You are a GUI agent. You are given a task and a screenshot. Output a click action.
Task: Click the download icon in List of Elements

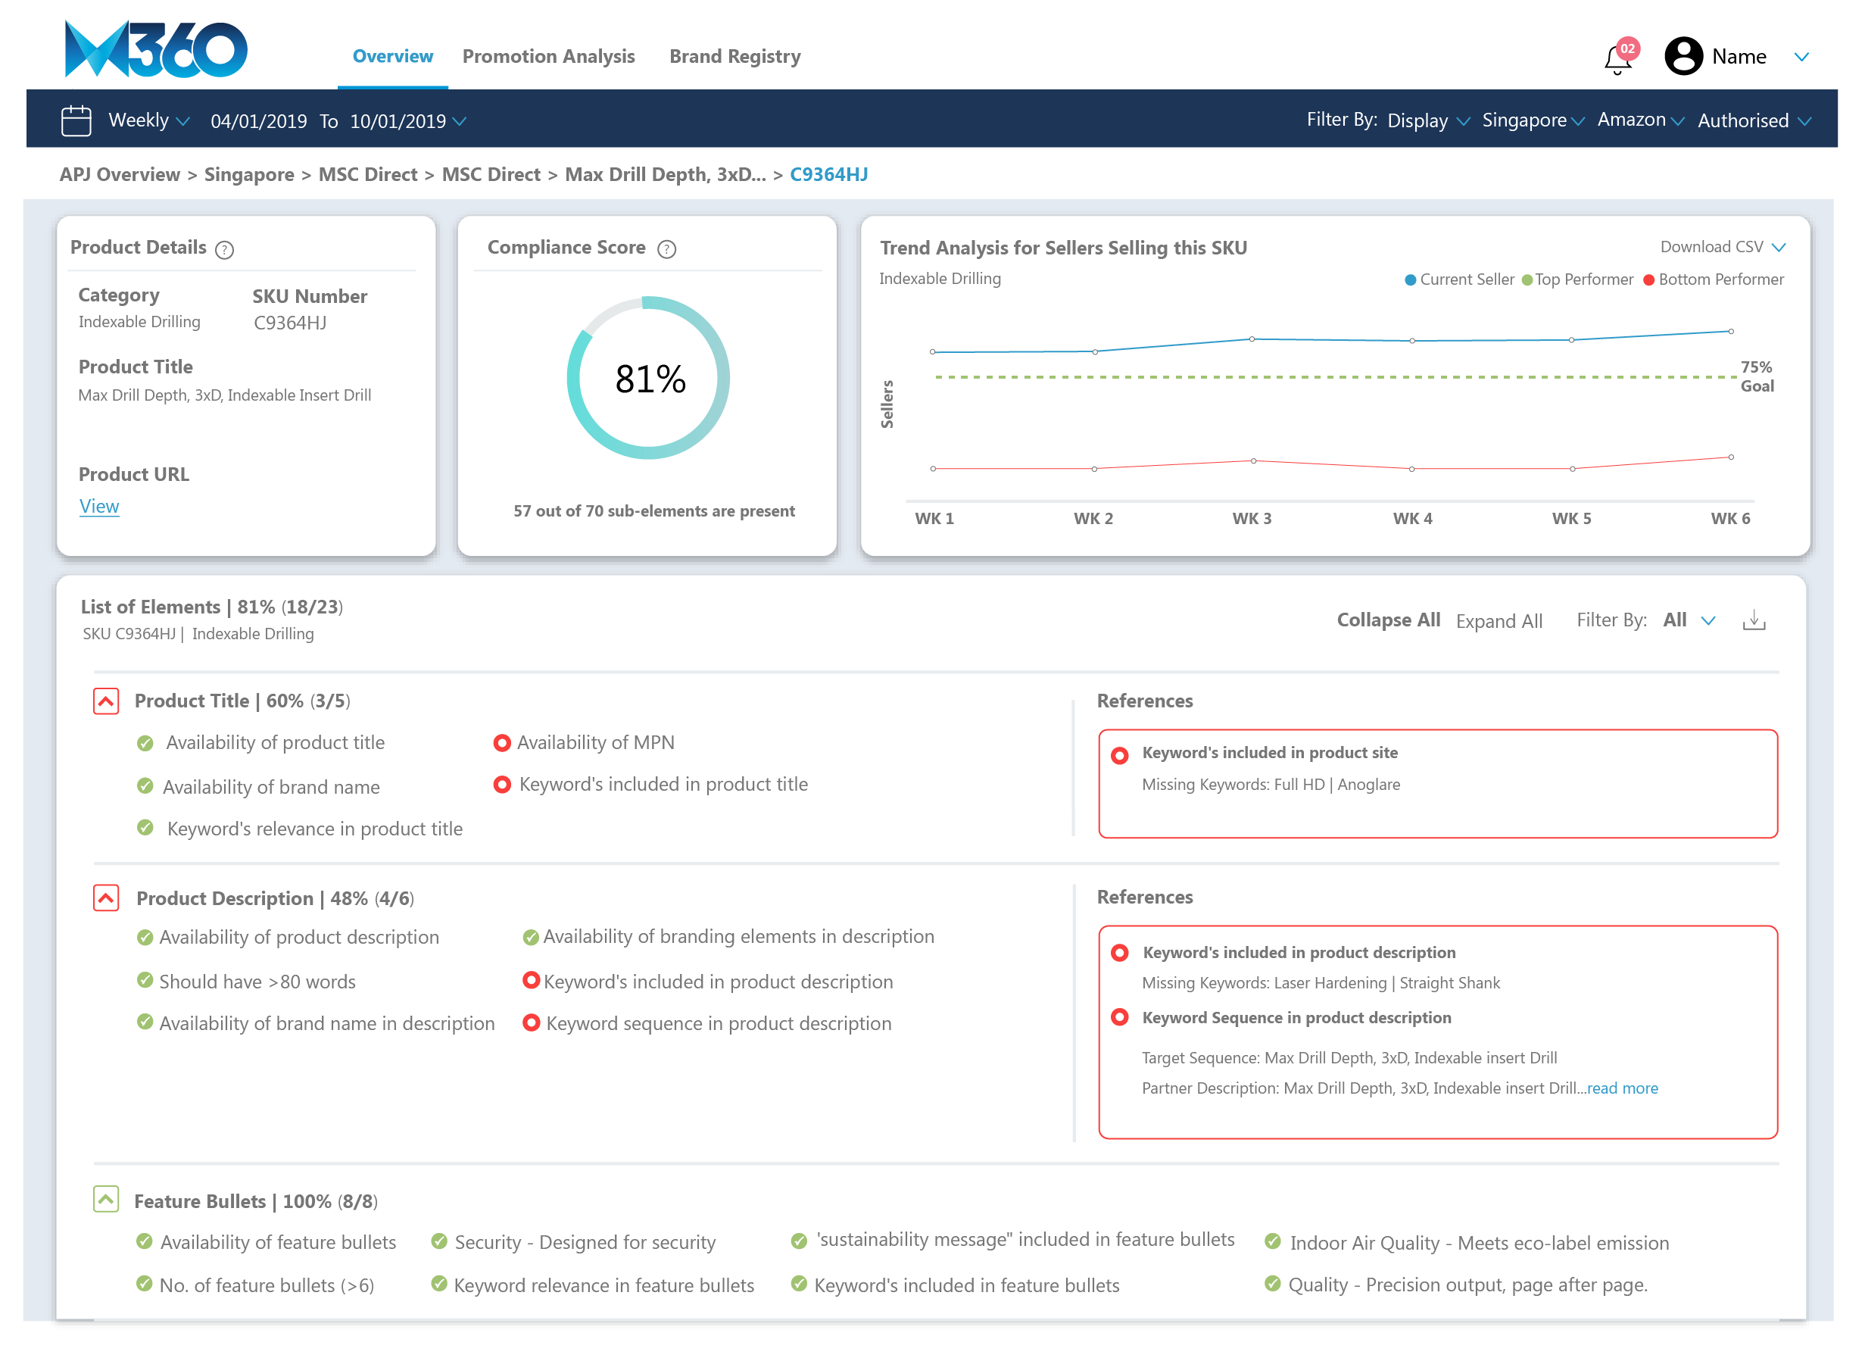[1753, 620]
